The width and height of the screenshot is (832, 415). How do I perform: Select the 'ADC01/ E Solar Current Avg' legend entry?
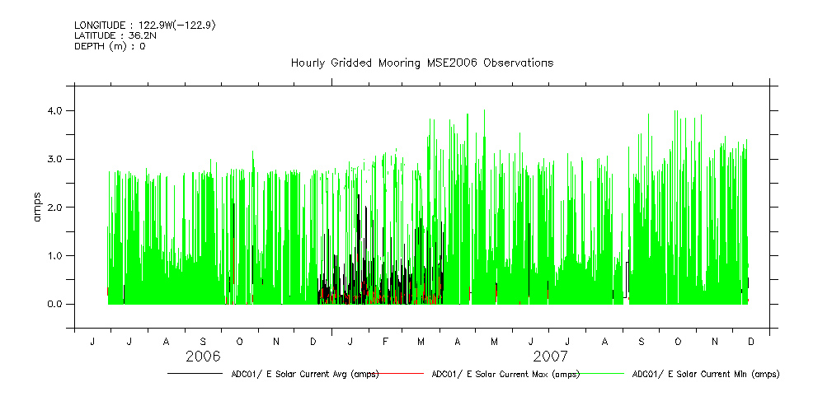click(304, 374)
